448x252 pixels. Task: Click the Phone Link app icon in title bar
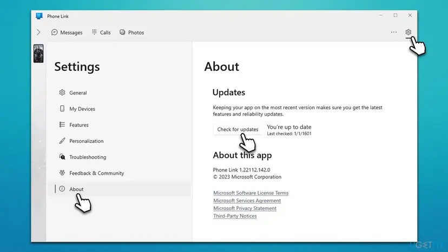point(39,16)
